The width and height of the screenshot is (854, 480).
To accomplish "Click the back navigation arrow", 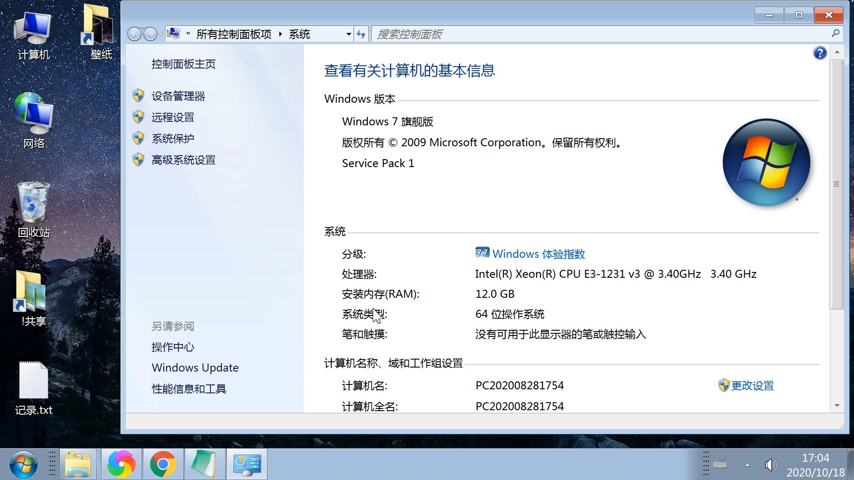I will point(134,34).
